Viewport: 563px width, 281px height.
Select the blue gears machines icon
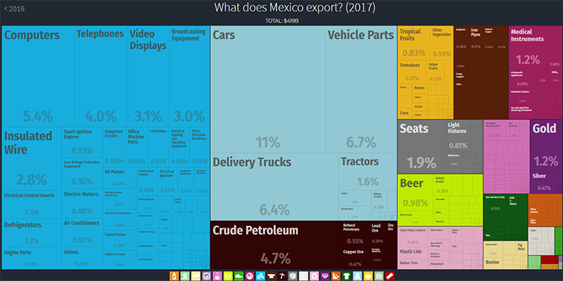click(260, 276)
